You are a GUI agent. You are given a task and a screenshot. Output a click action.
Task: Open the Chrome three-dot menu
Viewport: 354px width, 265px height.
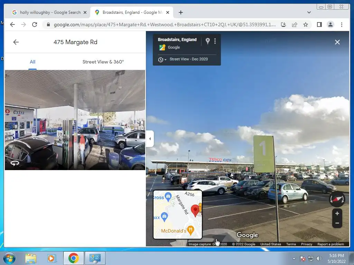[342, 24]
